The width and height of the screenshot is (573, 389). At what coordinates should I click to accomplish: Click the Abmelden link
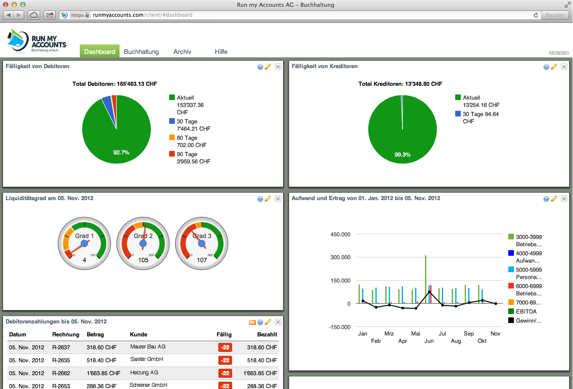(x=559, y=52)
